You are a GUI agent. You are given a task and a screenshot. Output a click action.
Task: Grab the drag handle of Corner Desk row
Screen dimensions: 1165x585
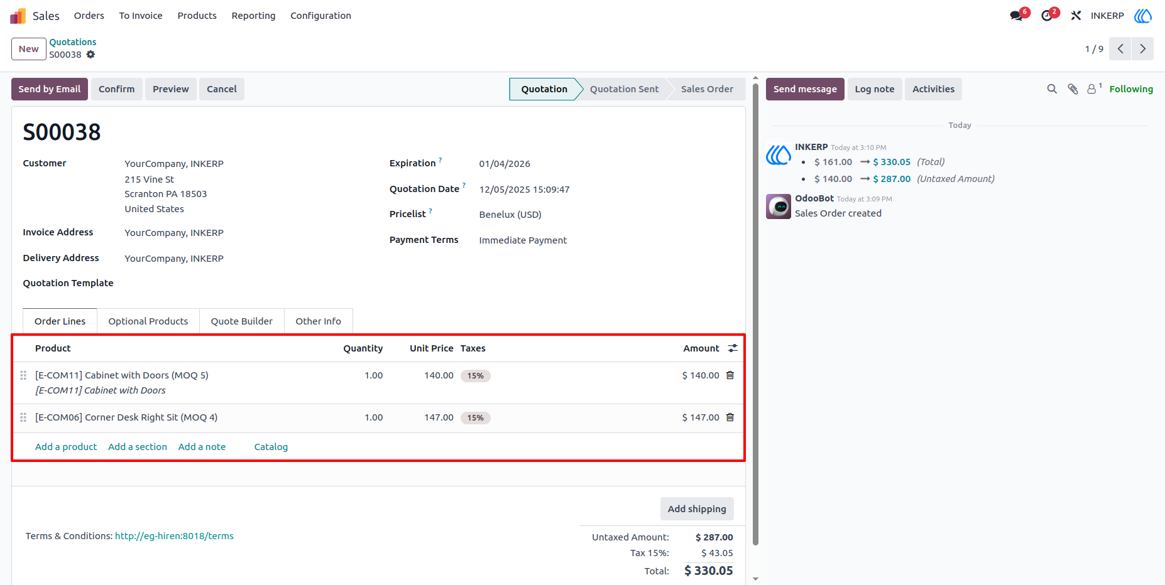click(x=23, y=417)
